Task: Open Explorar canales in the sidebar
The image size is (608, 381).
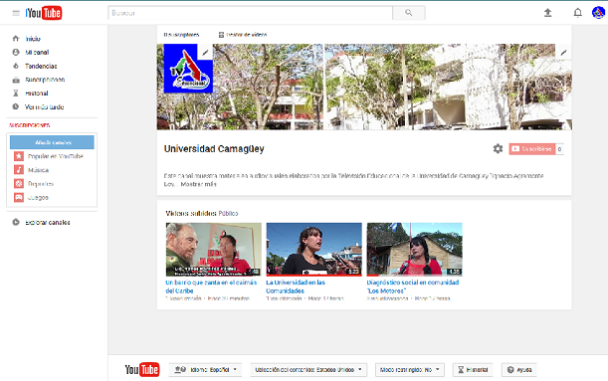Action: 48,223
